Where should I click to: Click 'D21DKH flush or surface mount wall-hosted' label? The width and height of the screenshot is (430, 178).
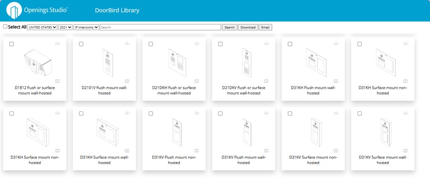click(174, 91)
